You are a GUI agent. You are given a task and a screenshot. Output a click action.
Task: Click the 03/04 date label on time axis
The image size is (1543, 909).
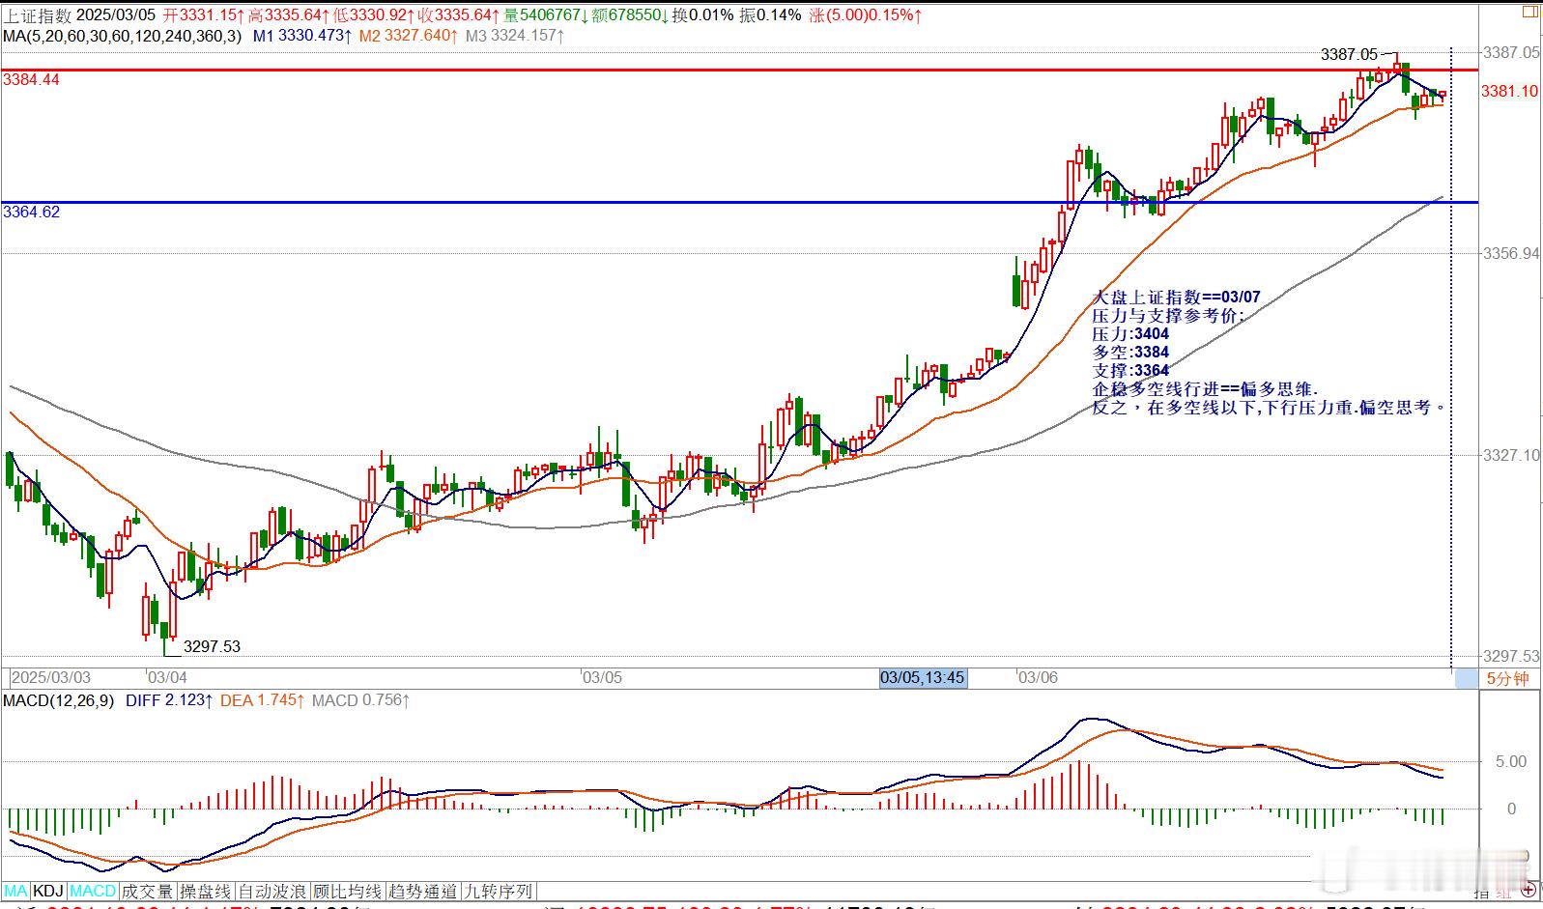tap(168, 677)
